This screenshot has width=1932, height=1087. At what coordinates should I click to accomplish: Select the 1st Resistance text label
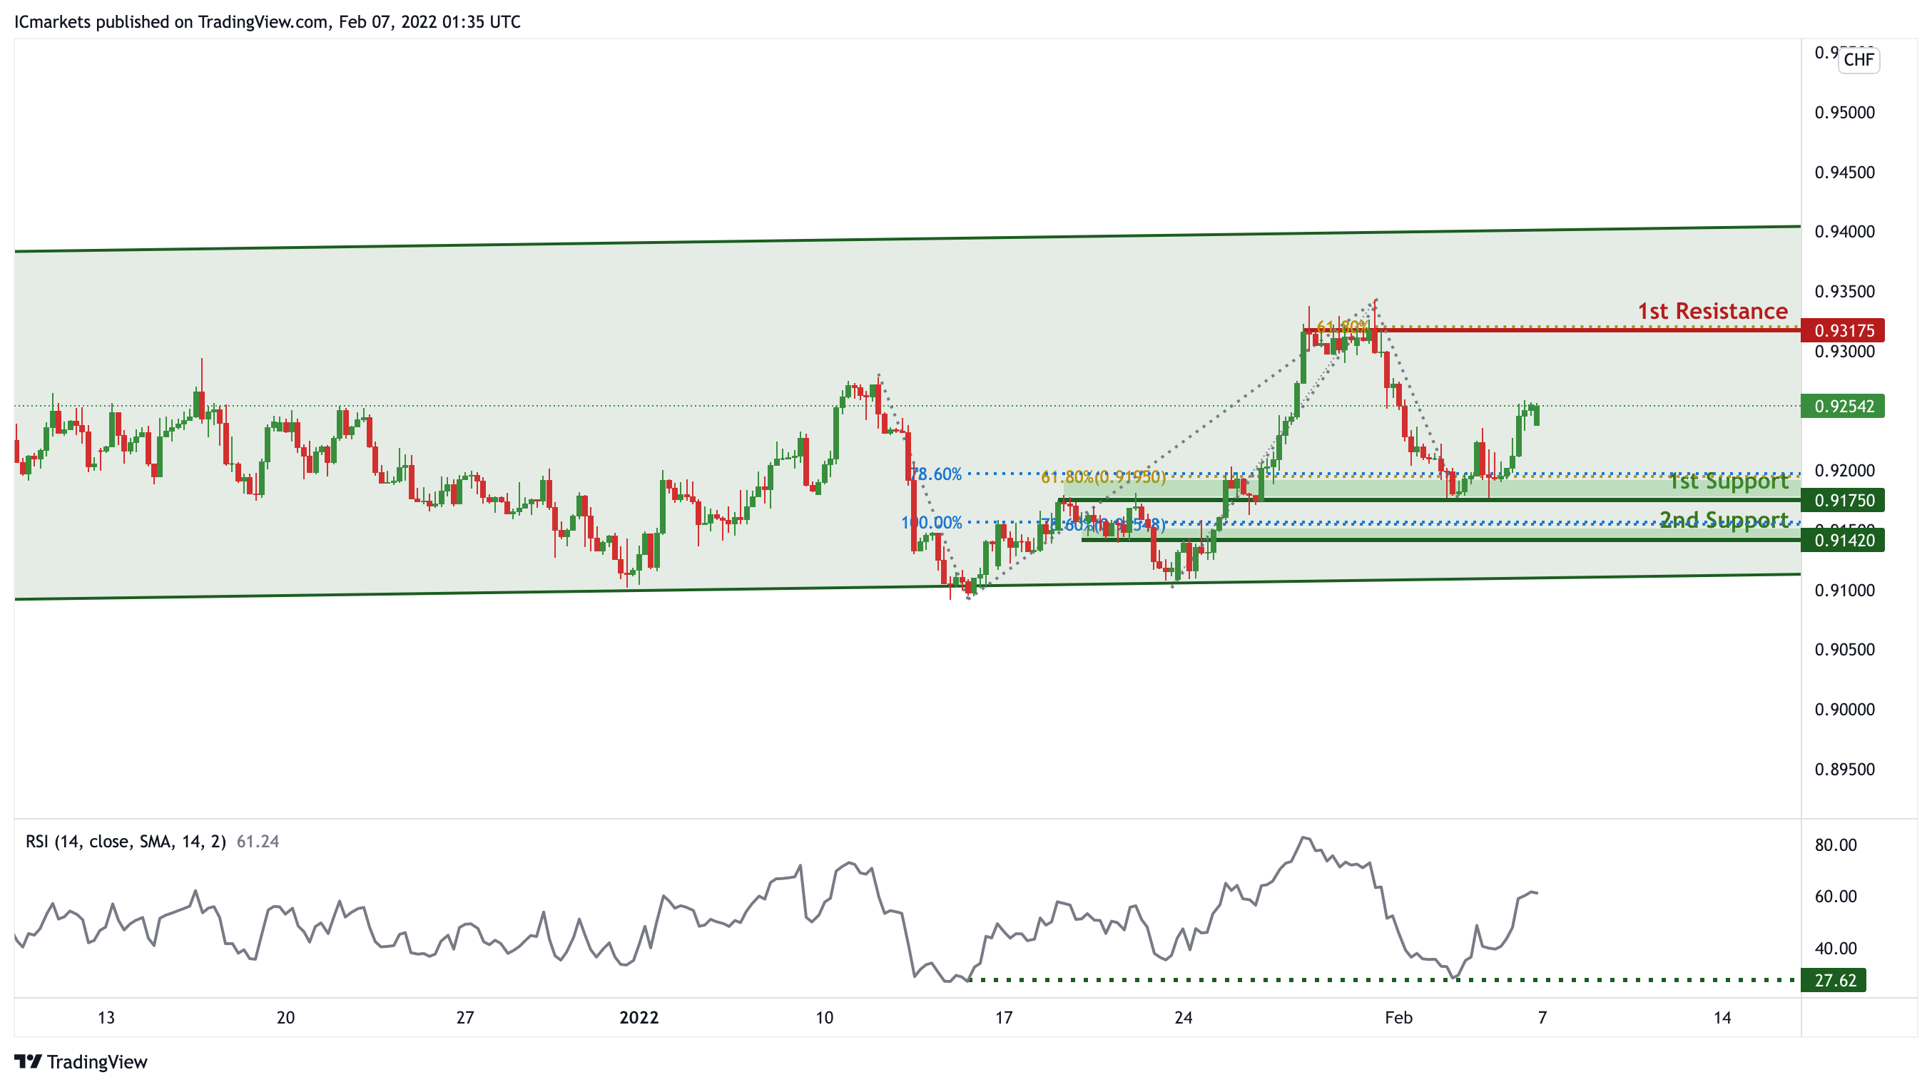[1712, 311]
